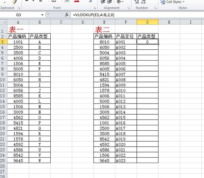
Task: Click the 产品编码 header in column E
Action: [104, 36]
